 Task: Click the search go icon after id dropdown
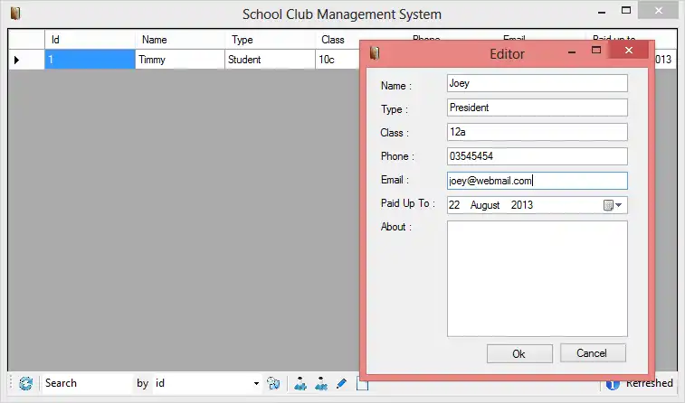point(273,383)
